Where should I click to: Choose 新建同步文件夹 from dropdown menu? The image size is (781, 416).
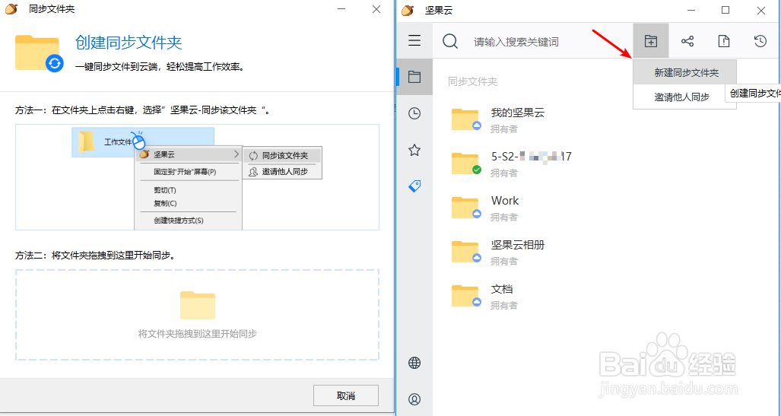[685, 73]
